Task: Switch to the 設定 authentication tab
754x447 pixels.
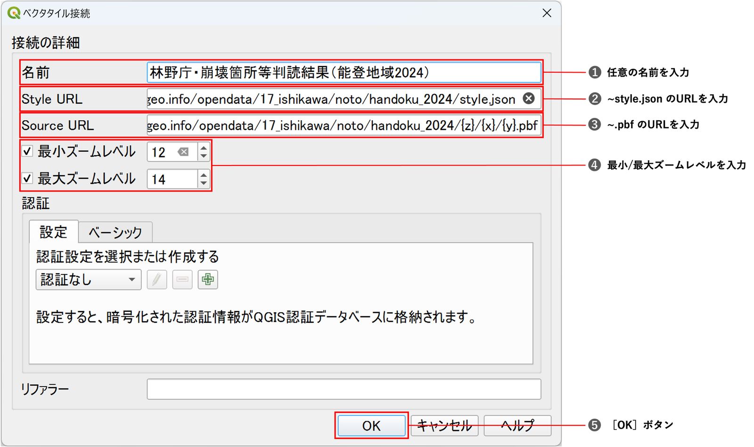Action: click(54, 232)
